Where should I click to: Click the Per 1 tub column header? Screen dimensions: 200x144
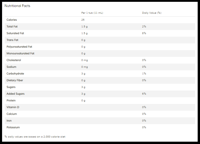tap(92, 13)
